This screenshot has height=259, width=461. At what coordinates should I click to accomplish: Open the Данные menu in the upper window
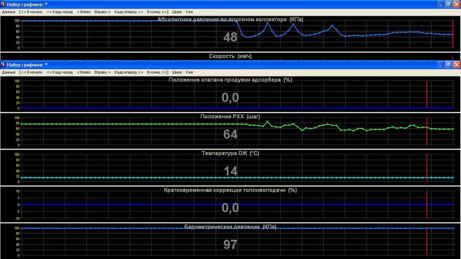pyautogui.click(x=9, y=12)
